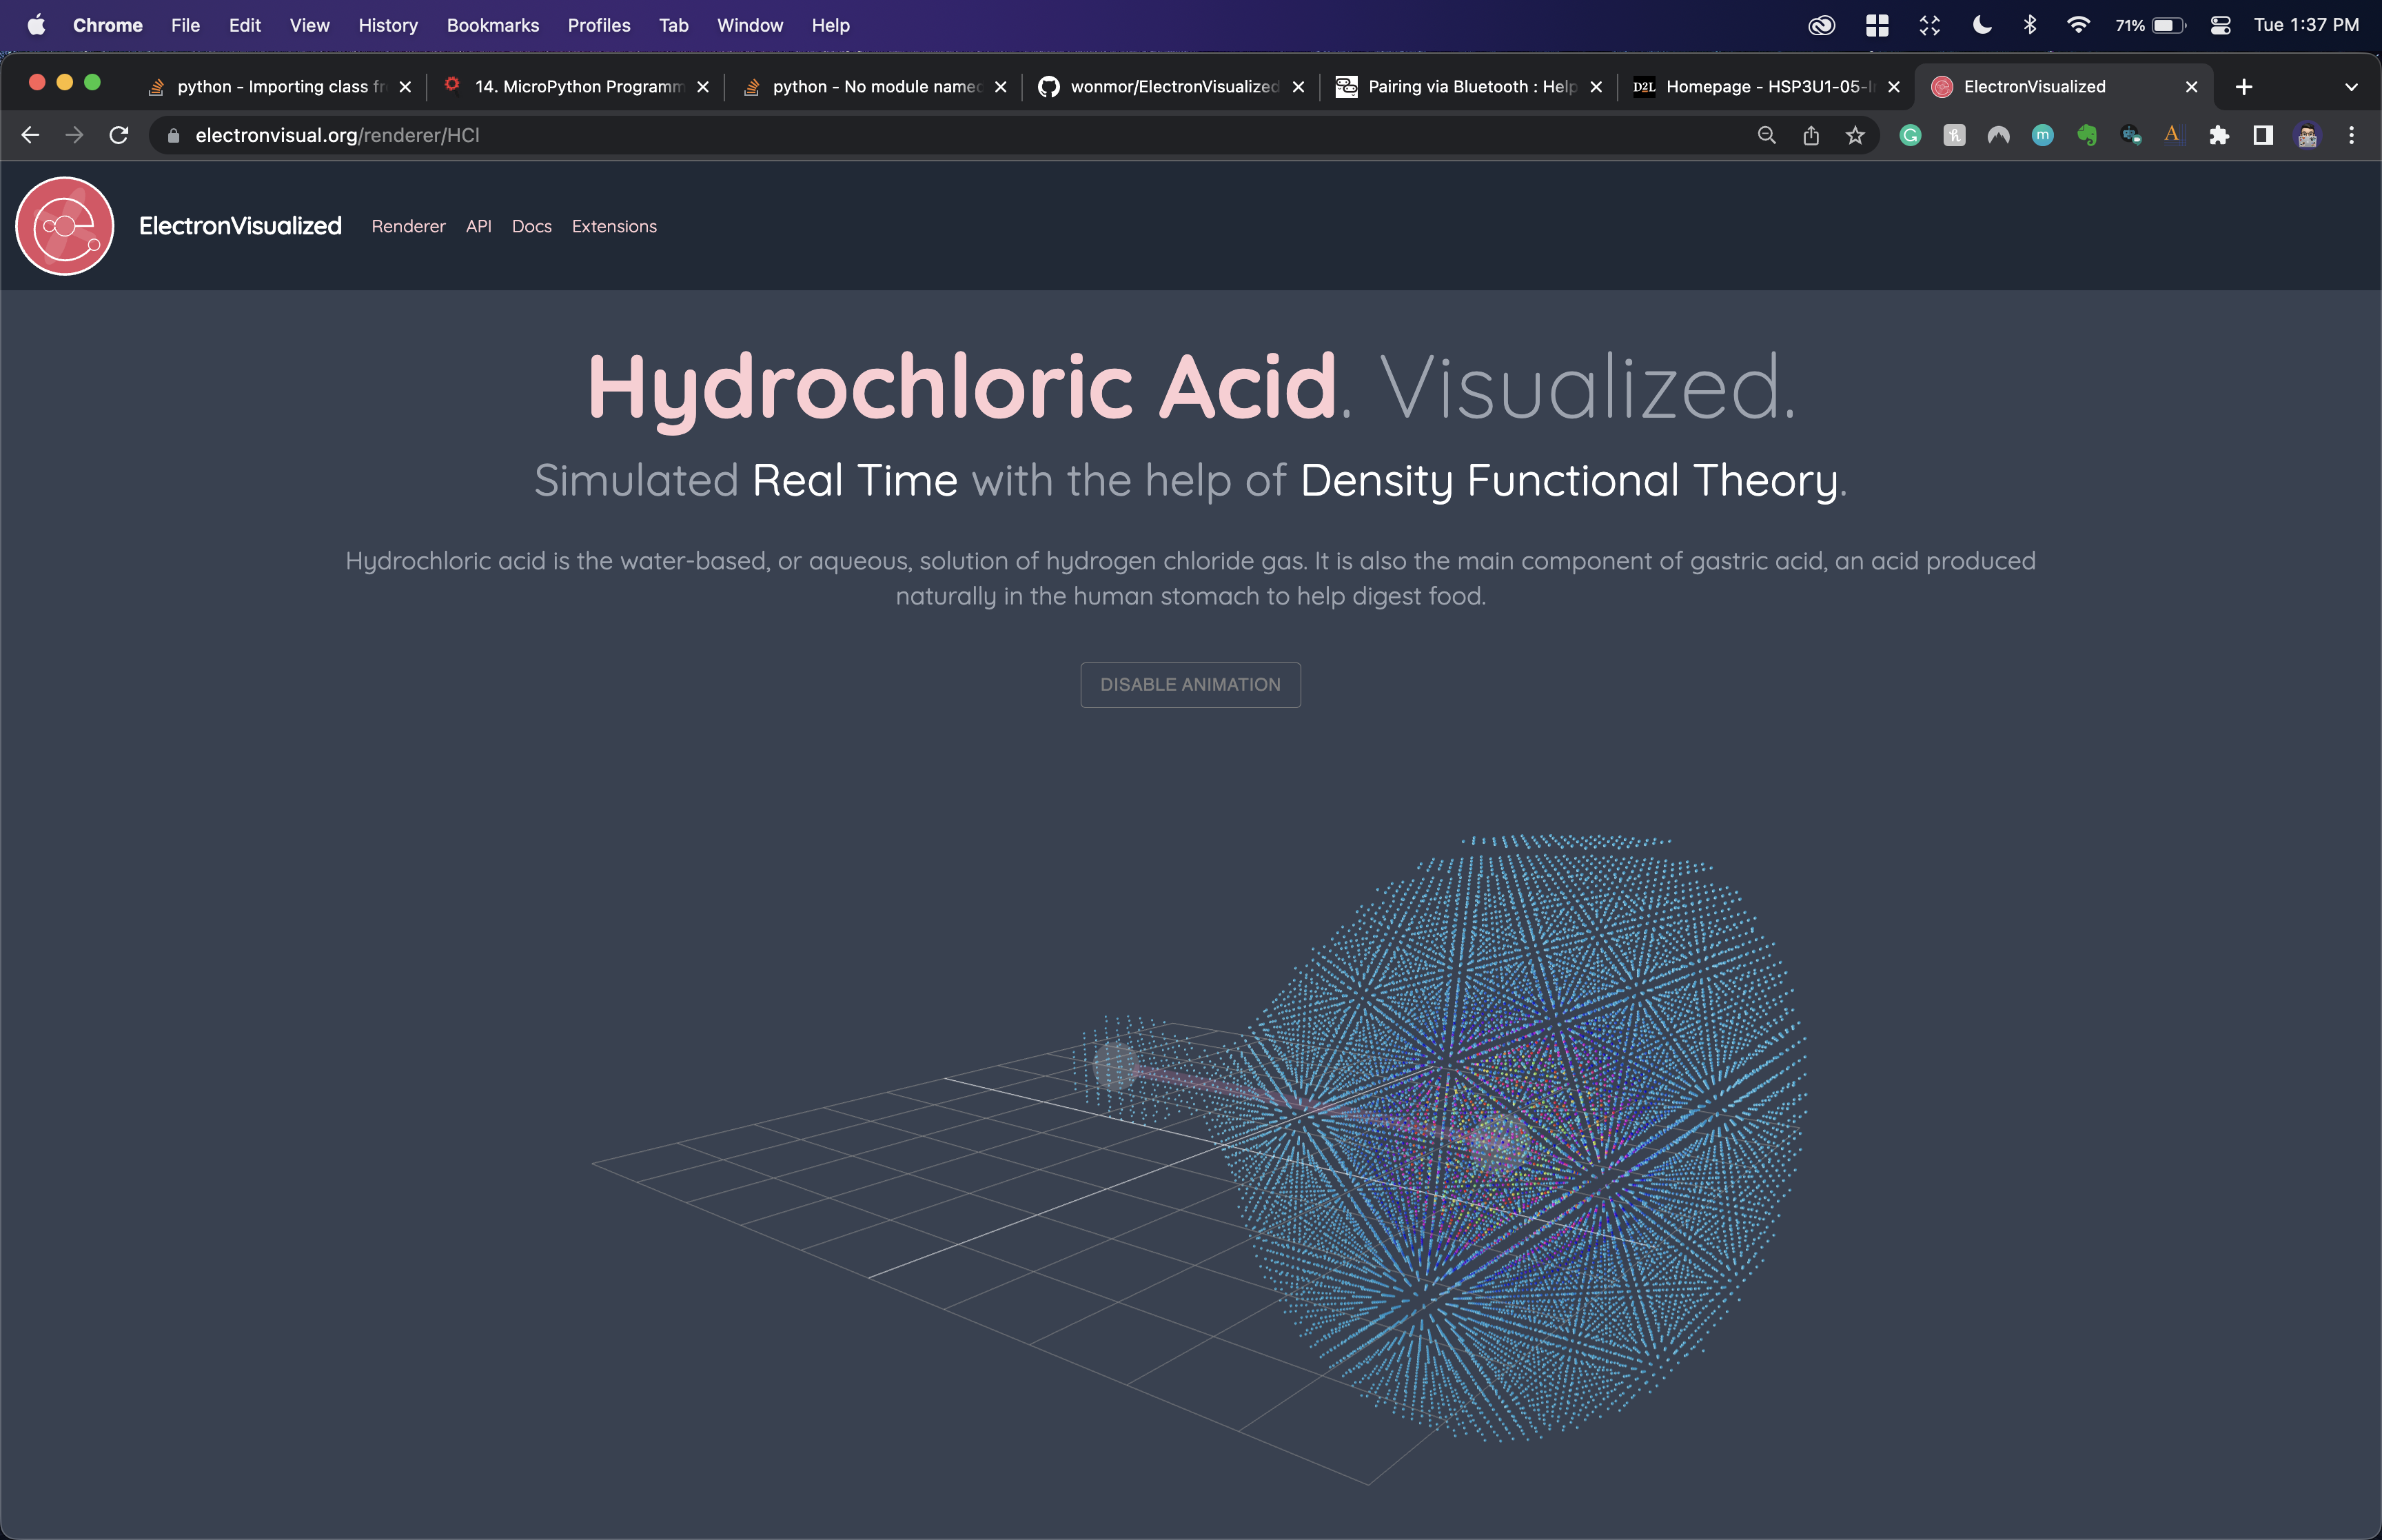Viewport: 2382px width, 1540px height.
Task: Open the Evernote Web Clipper extension
Action: click(x=2086, y=135)
